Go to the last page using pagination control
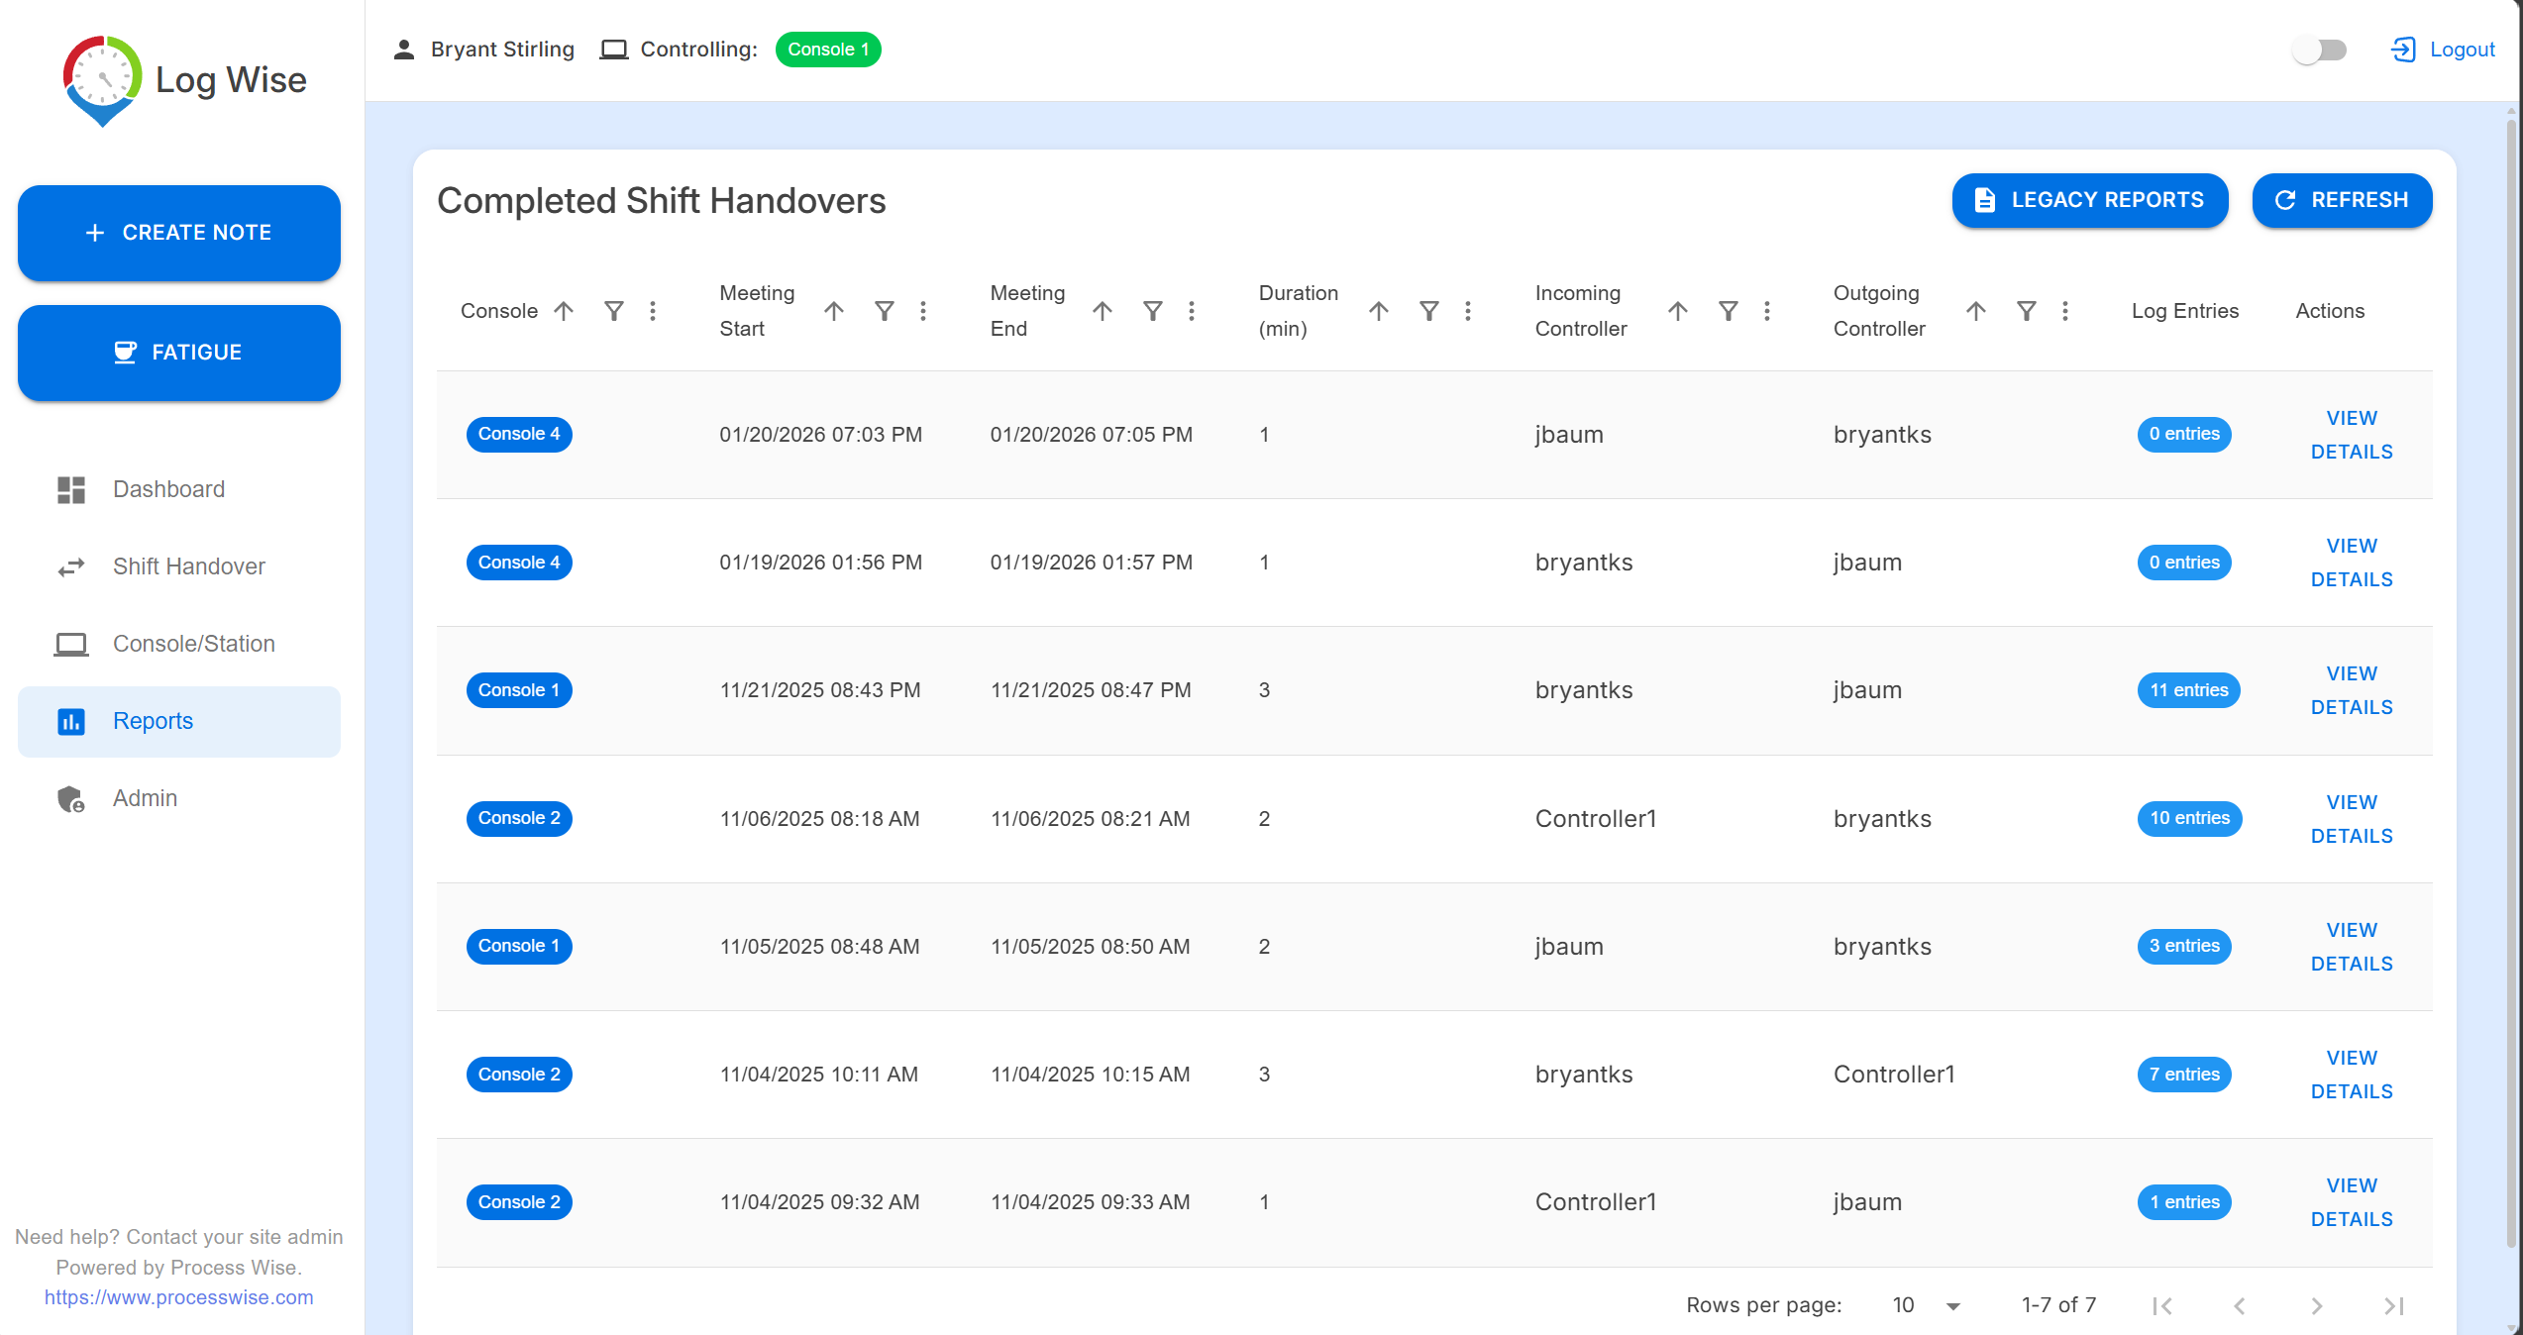The height and width of the screenshot is (1335, 2523). click(2394, 1304)
